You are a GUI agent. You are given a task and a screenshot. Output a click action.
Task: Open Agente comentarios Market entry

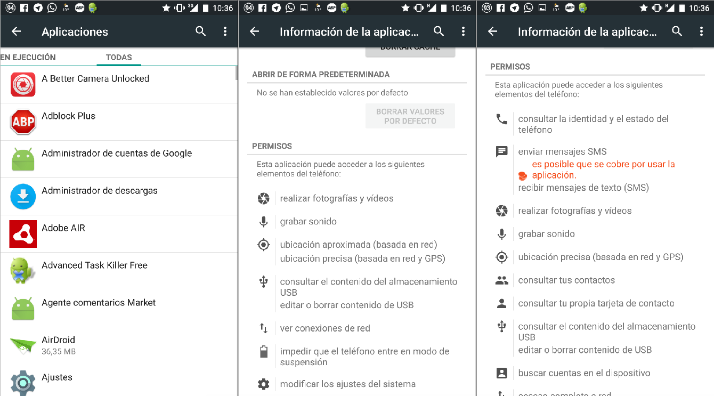pos(119,309)
